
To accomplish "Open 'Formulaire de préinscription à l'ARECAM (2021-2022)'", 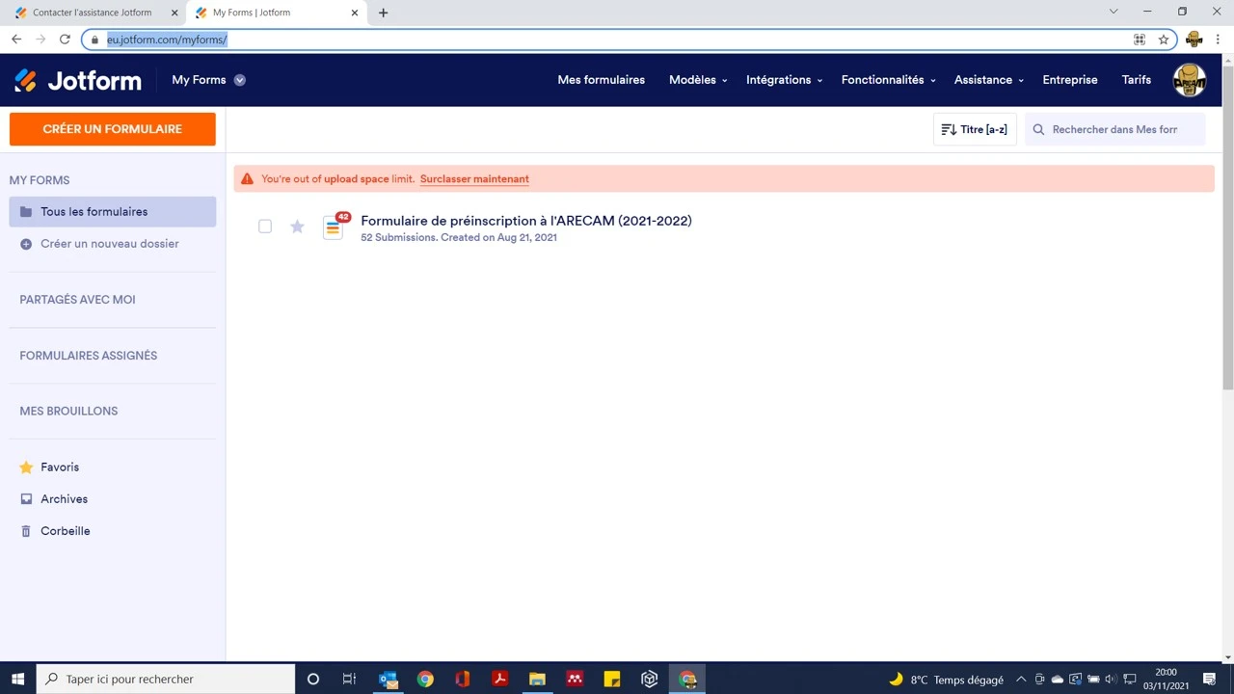I will [525, 221].
